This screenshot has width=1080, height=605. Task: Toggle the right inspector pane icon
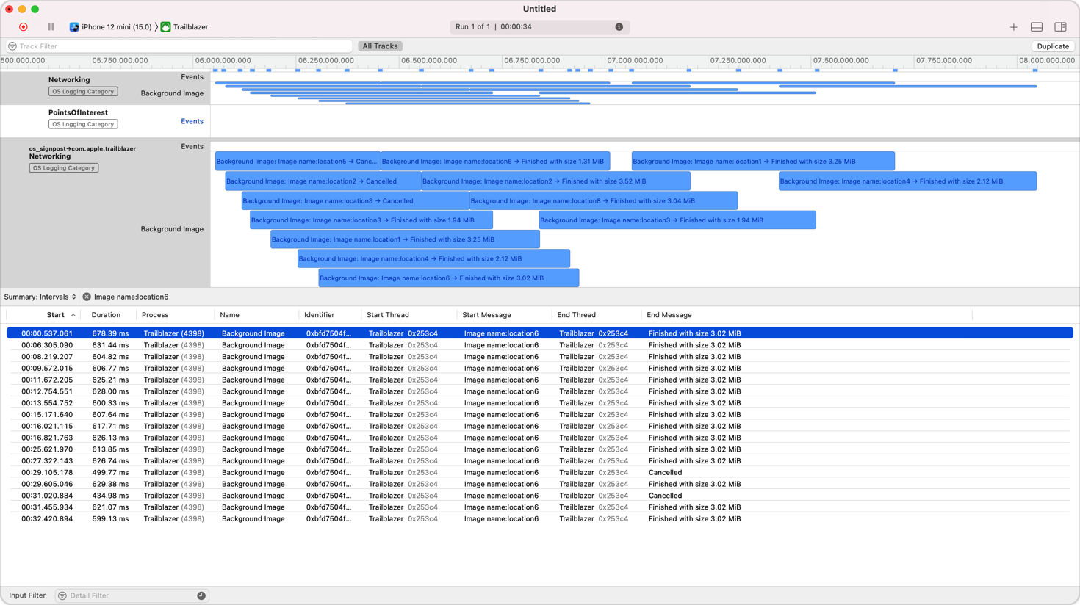click(1060, 26)
